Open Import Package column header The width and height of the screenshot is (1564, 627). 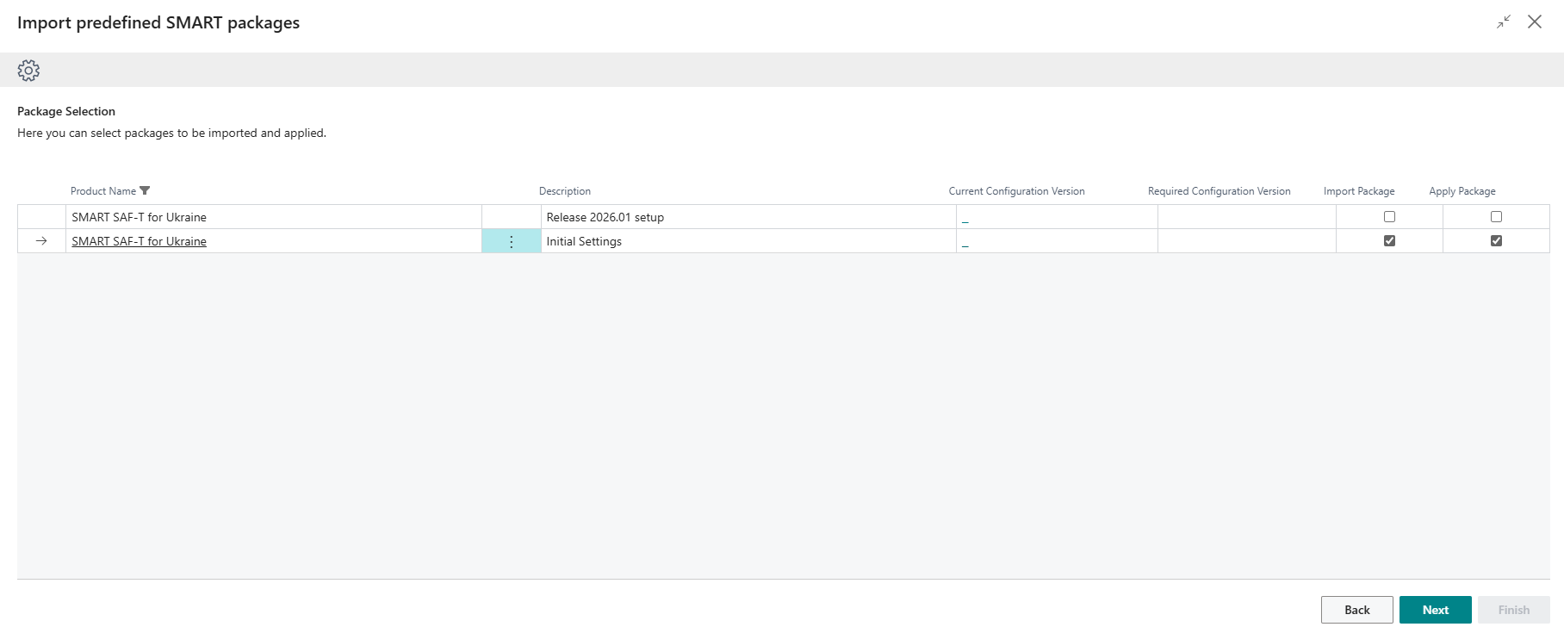tap(1359, 191)
